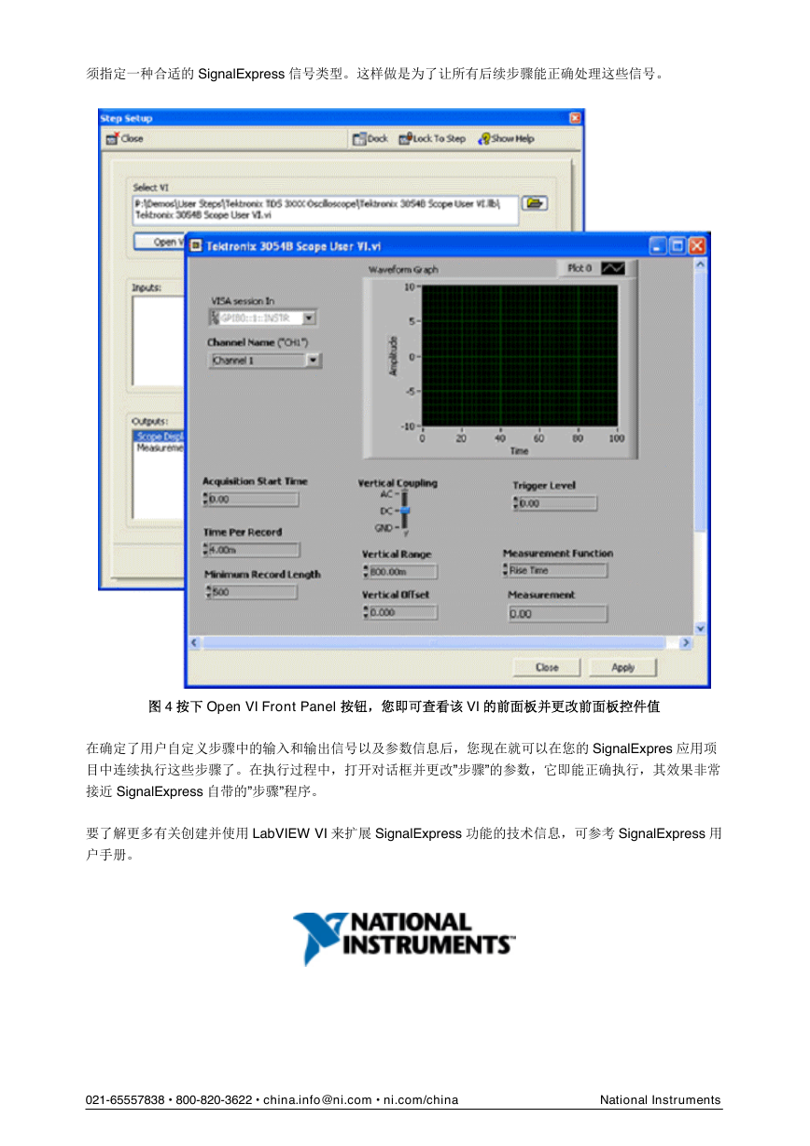Click the horizontal scrollbar right arrow
The height and width of the screenshot is (1146, 810).
coord(686,643)
